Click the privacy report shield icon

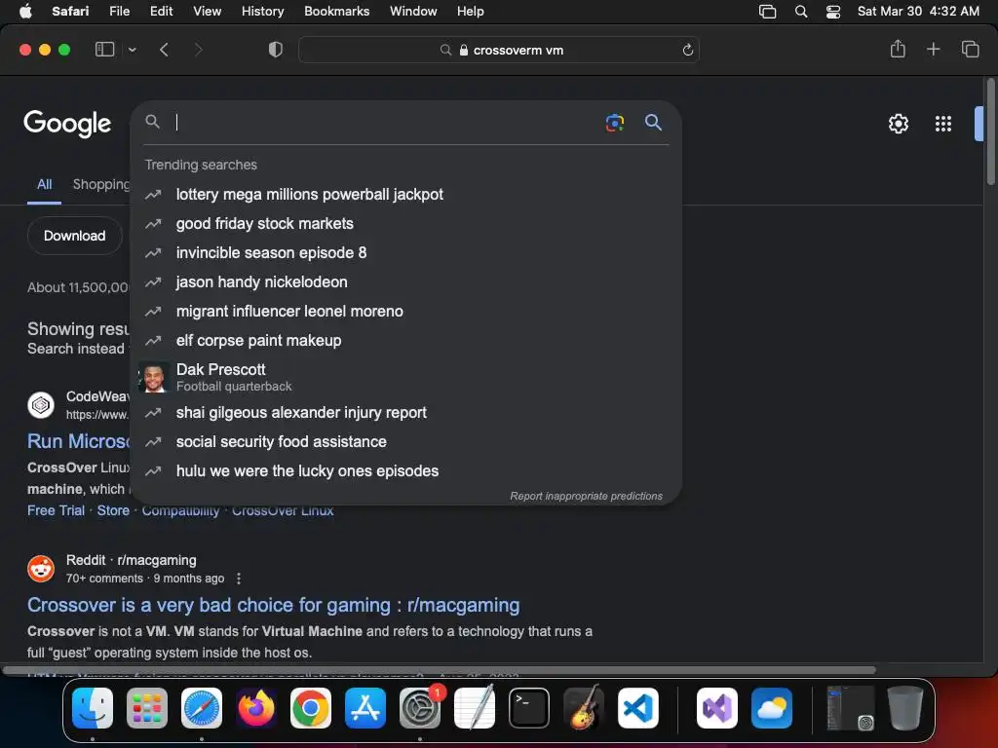(x=276, y=50)
